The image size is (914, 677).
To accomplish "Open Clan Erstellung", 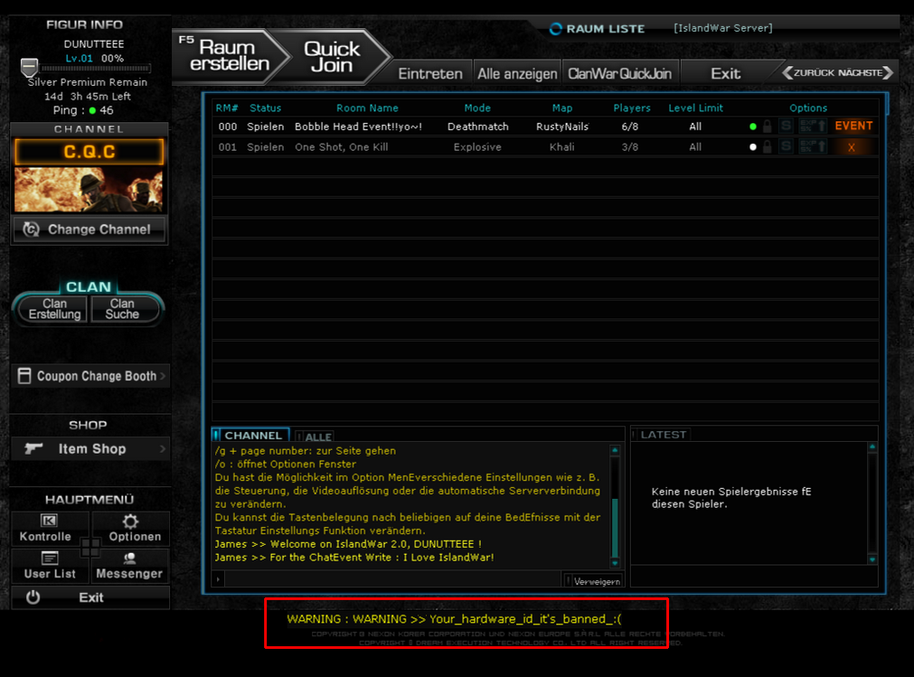I will 54,309.
